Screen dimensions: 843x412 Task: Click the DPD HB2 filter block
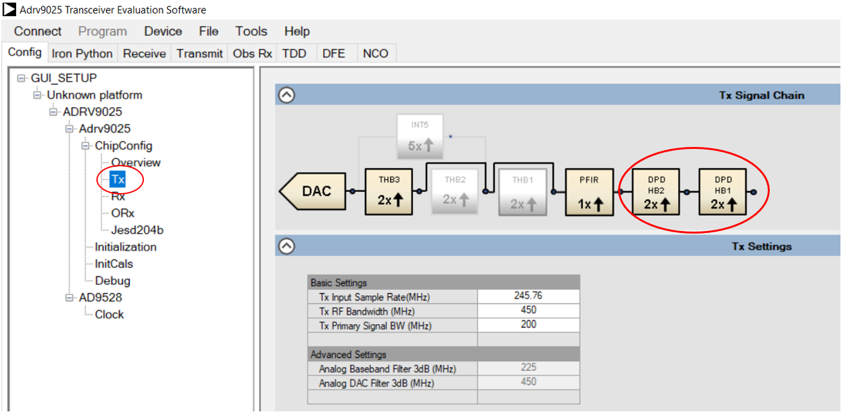656,191
